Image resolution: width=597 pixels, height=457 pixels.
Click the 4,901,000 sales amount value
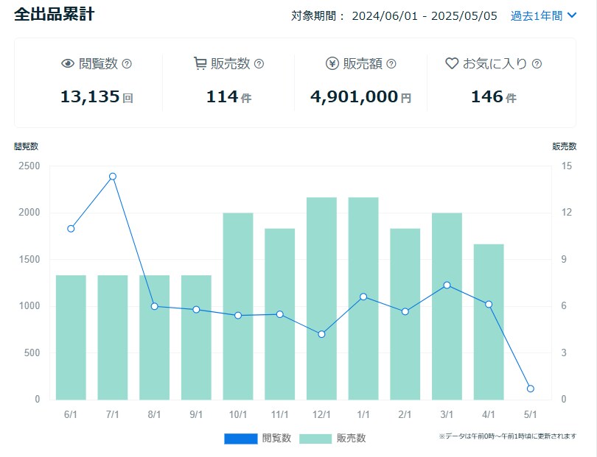[x=355, y=96]
